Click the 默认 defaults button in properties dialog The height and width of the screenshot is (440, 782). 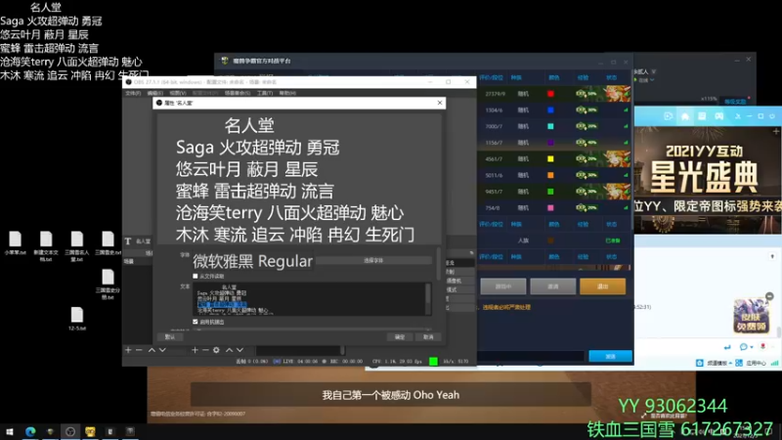(170, 336)
